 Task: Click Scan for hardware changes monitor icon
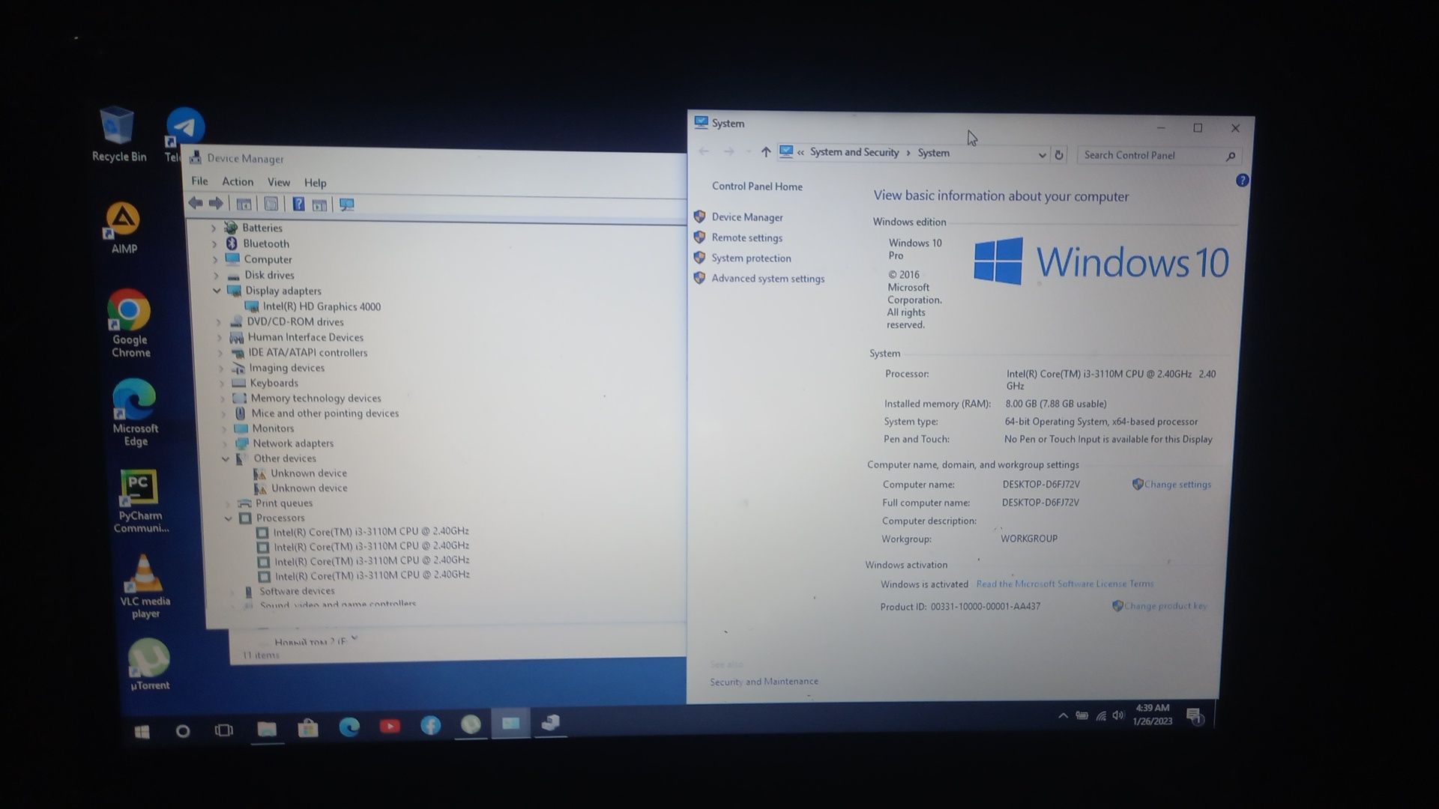(x=346, y=204)
